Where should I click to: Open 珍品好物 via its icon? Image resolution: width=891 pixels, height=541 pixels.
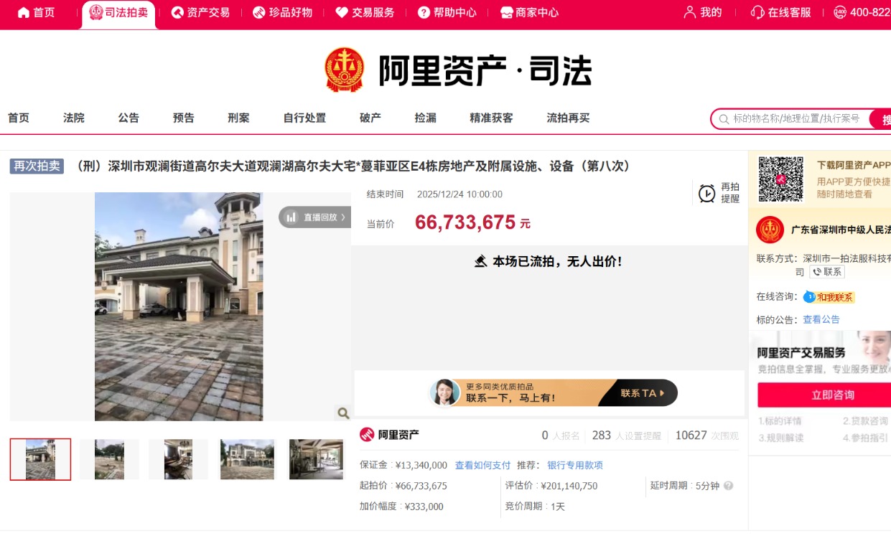tap(258, 12)
